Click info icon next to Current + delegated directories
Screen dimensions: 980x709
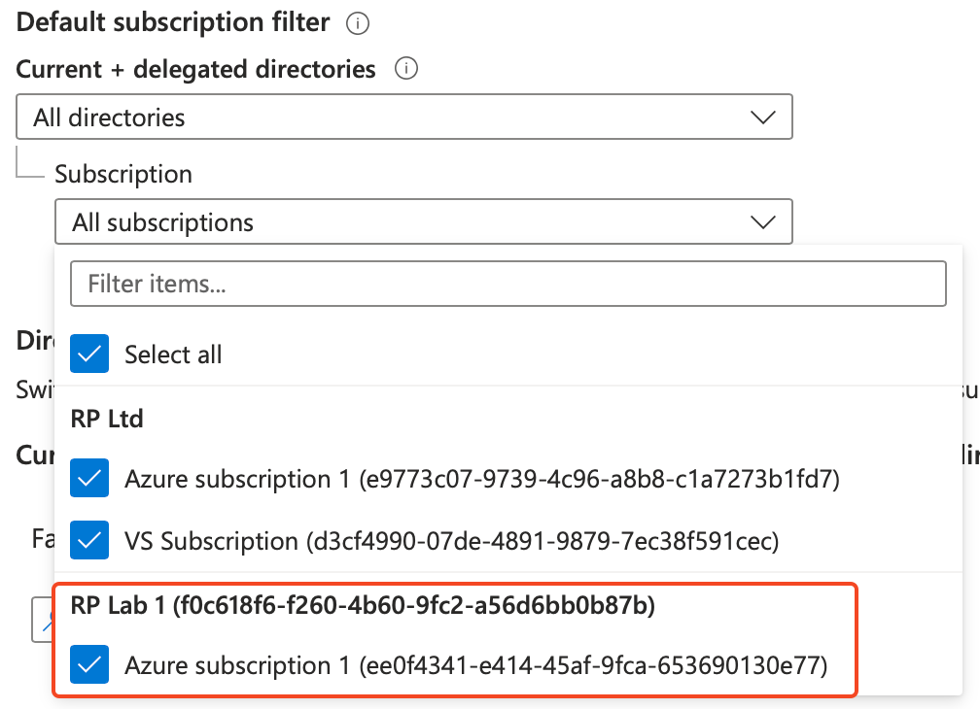pos(406,69)
